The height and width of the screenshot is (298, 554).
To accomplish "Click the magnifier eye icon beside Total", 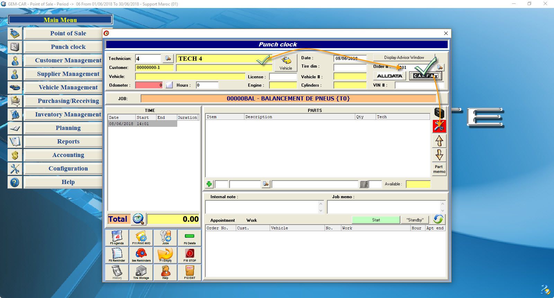I will tap(138, 219).
